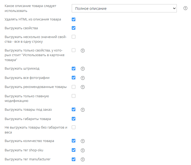
Task: Uncheck 'Удалять HTML из описания товара'
Action: click(74, 19)
